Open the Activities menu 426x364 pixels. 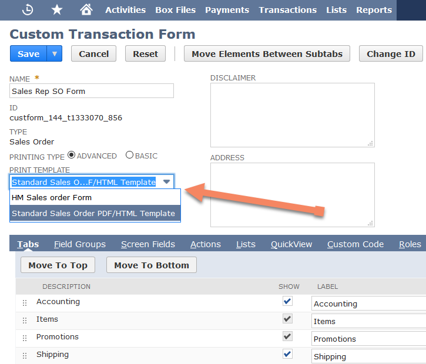126,10
